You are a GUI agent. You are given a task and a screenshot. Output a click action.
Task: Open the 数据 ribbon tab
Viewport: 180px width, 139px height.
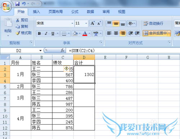click(x=90, y=12)
